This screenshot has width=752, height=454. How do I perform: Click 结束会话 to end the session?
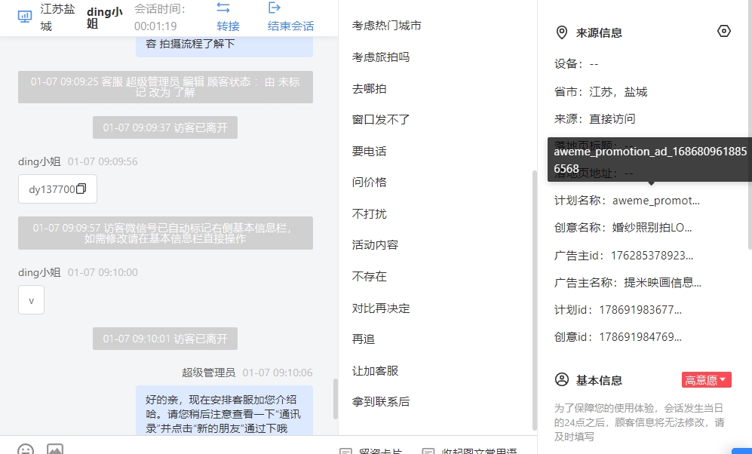[290, 26]
